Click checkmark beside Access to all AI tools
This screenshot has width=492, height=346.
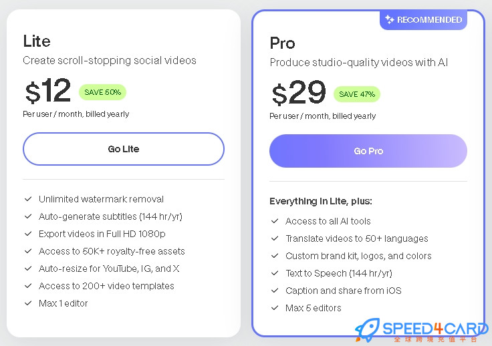click(275, 221)
